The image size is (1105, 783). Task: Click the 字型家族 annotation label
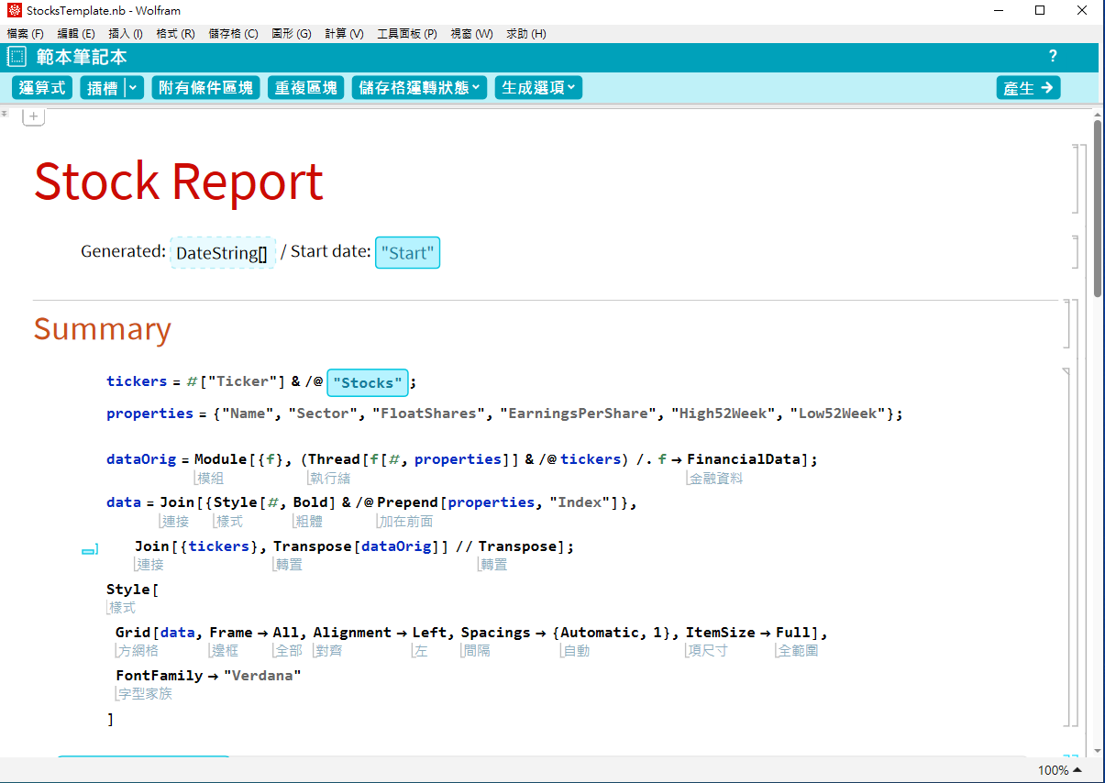[145, 694]
